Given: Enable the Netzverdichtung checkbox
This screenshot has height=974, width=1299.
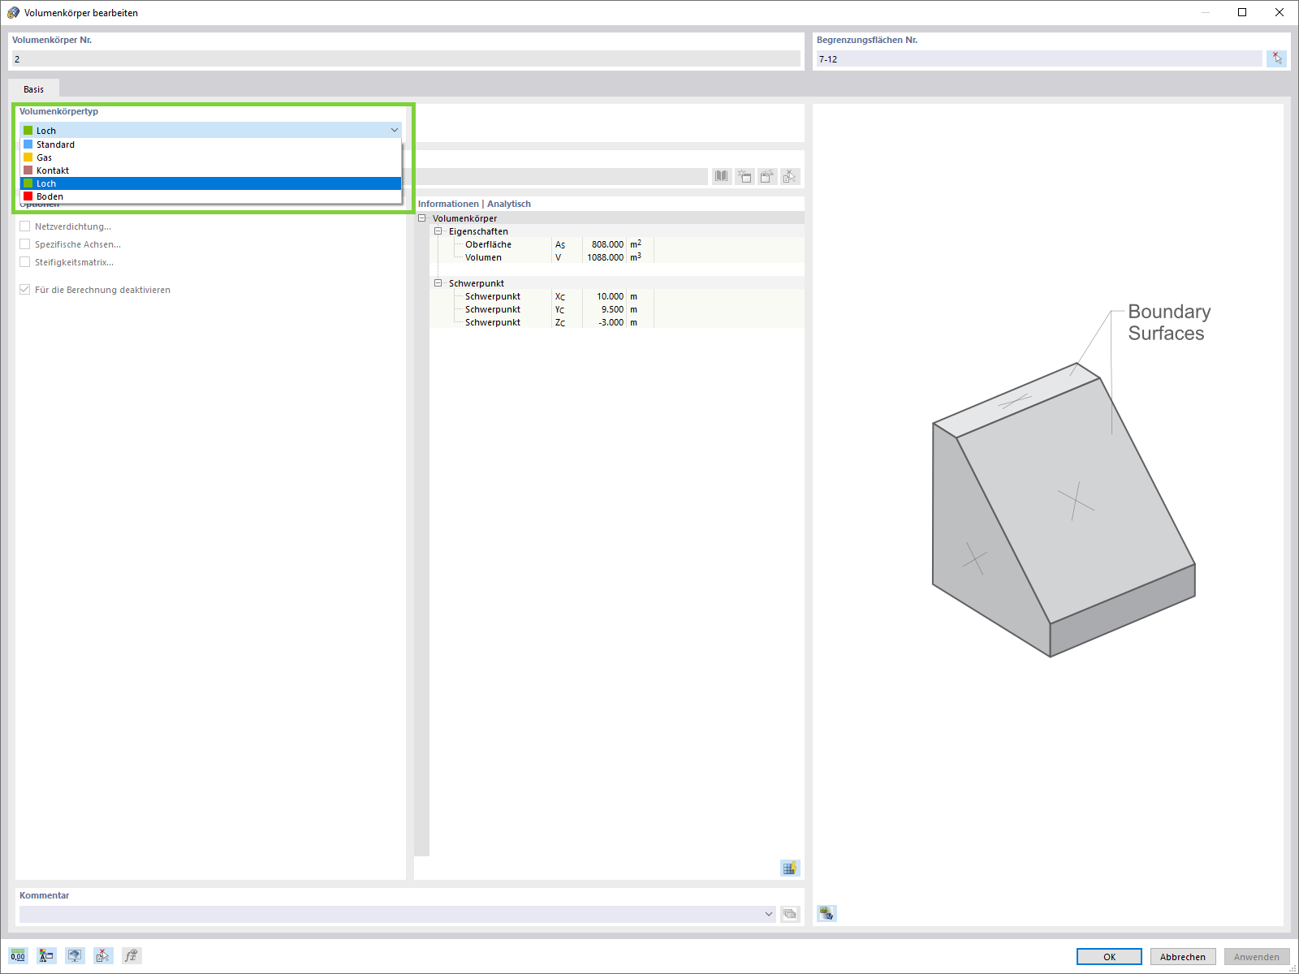Looking at the screenshot, I should pyautogui.click(x=25, y=226).
